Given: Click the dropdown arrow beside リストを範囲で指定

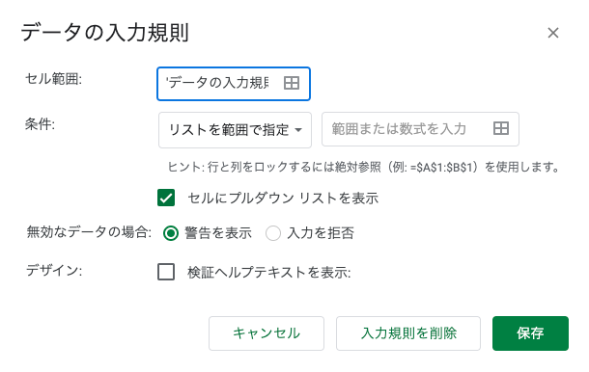Looking at the screenshot, I should 298,130.
